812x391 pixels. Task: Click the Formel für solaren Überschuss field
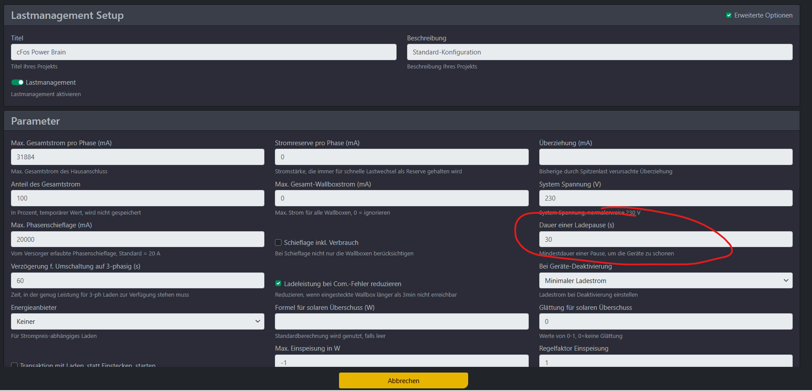(401, 322)
